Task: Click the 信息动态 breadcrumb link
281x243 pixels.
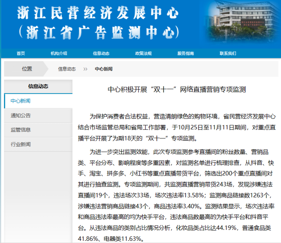Action: (67, 69)
